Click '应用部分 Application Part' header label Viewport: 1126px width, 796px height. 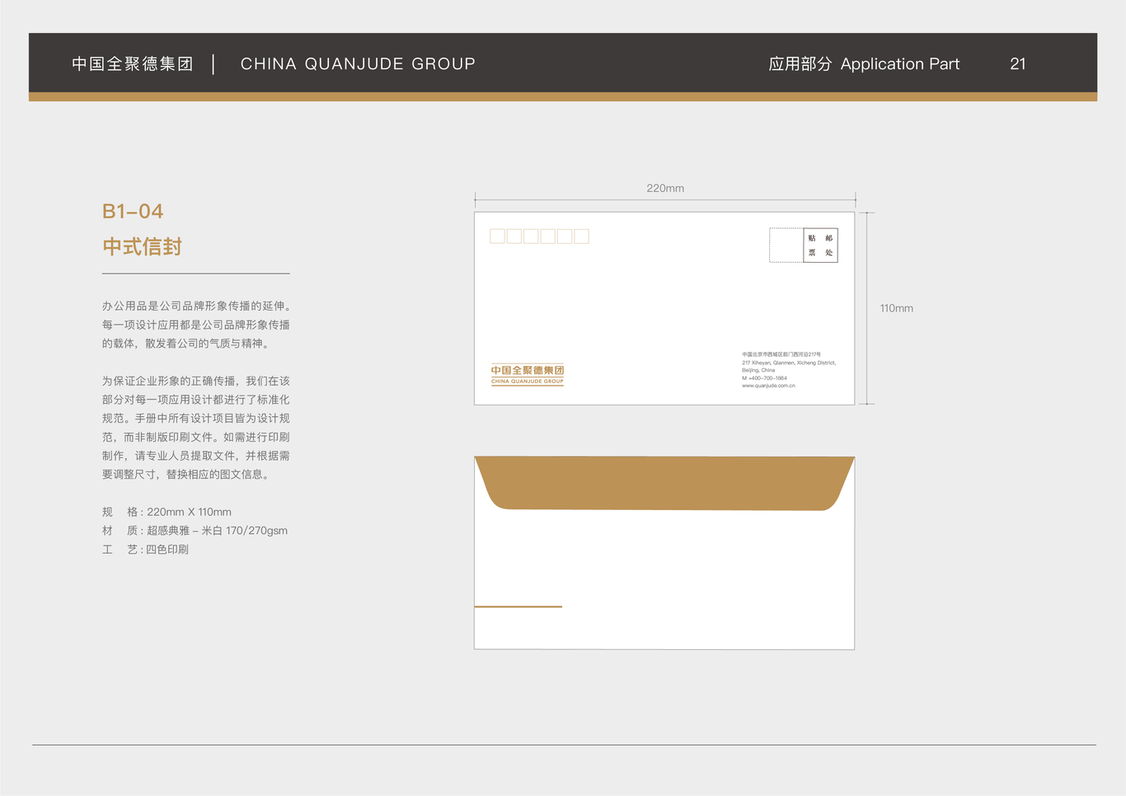(864, 63)
